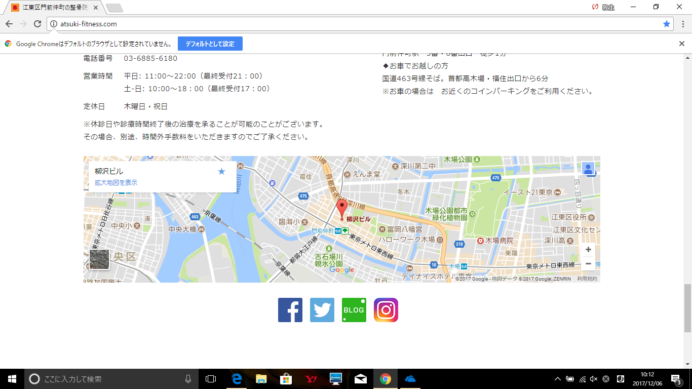Dismiss the default browser notification bar

682,44
